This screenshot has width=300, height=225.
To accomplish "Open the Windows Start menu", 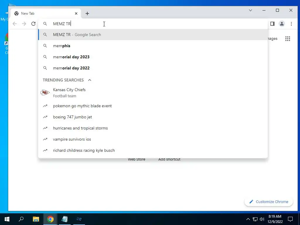I will pos(7,219).
